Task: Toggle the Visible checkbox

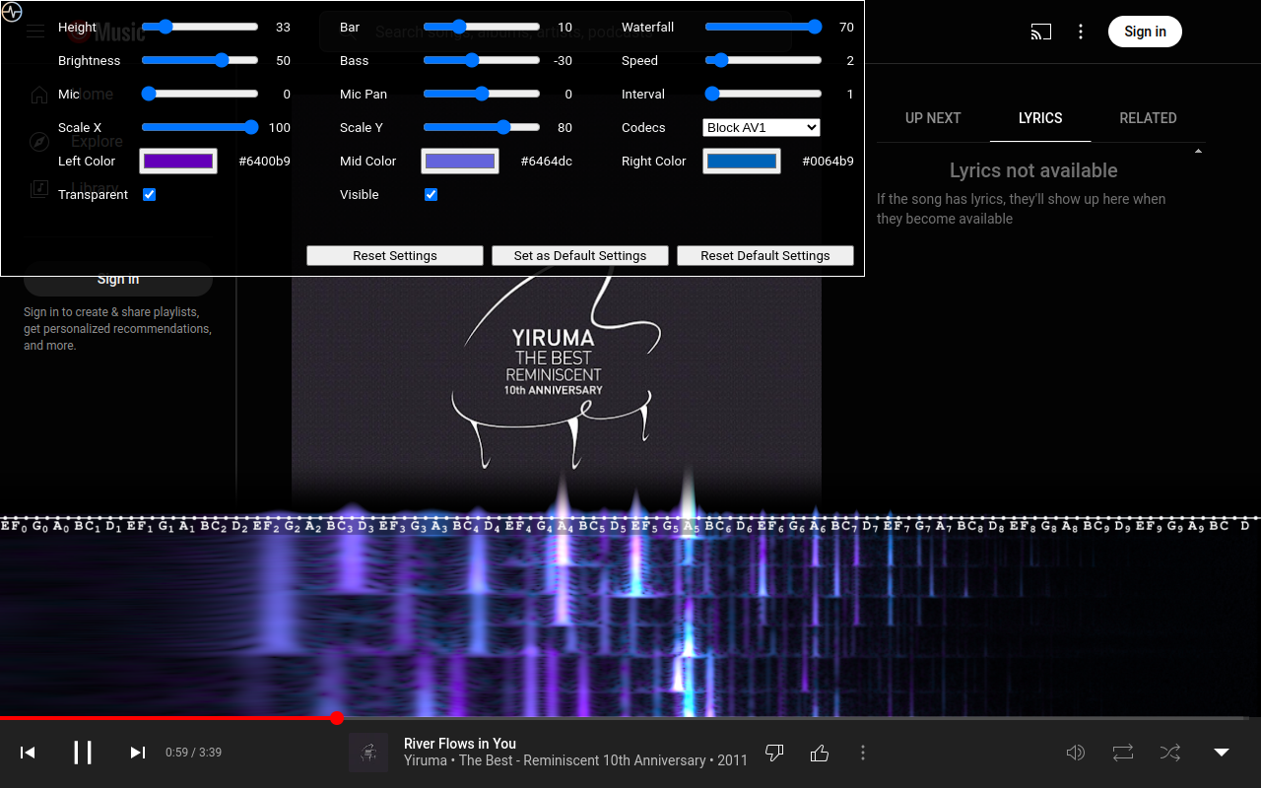Action: coord(431,195)
